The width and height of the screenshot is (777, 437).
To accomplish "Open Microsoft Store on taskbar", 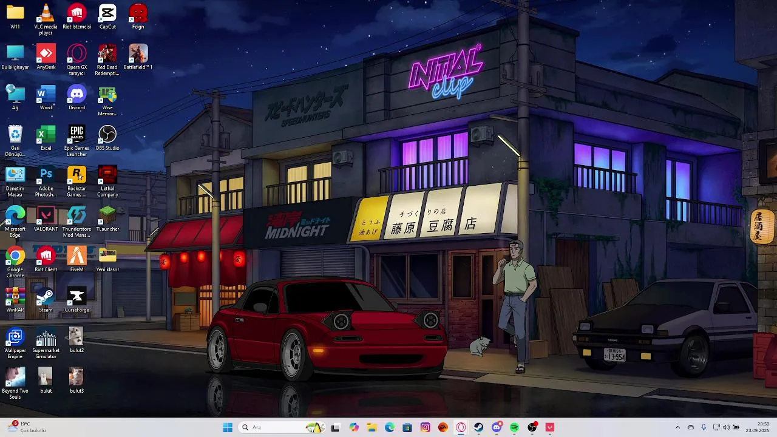I will point(407,427).
